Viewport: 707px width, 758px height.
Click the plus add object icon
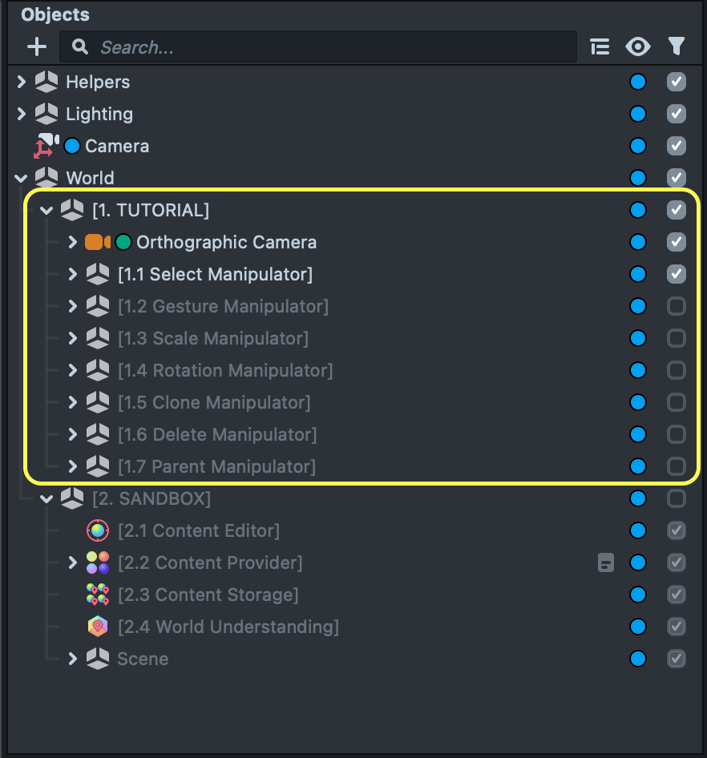[x=37, y=47]
